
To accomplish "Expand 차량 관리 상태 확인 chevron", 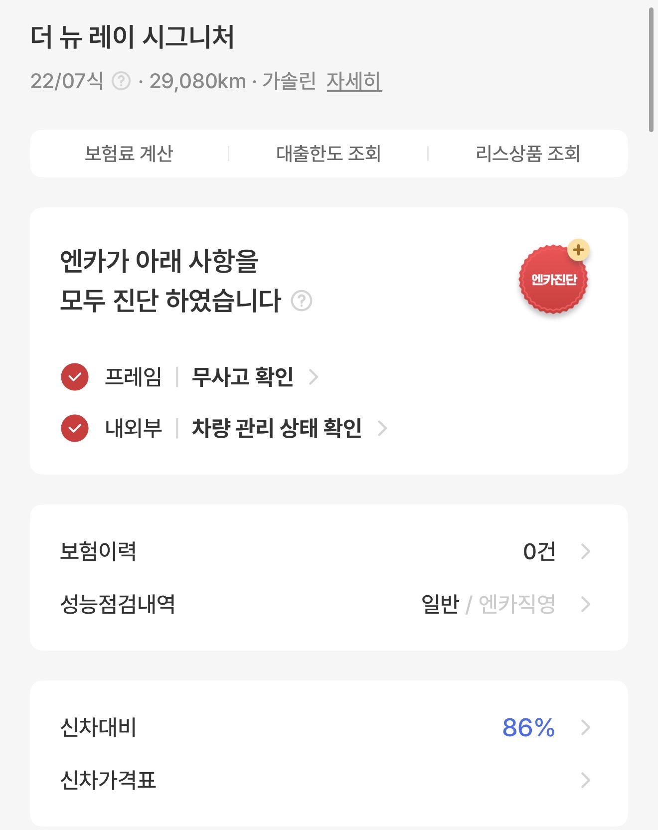I will (x=382, y=428).
